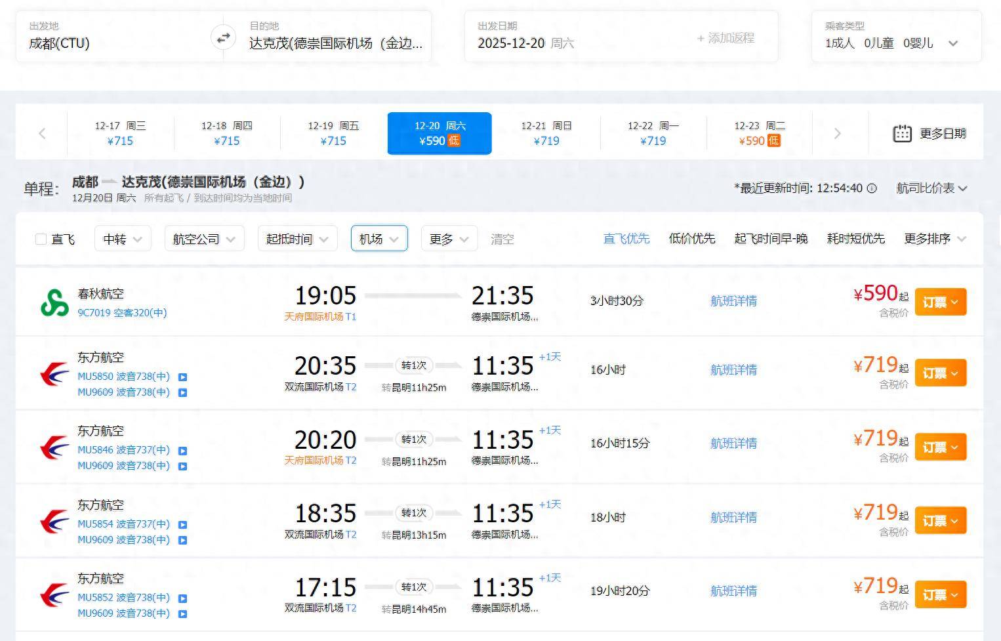Expand the 更多排序 sorting dropdown
This screenshot has width=1001, height=641.
coord(935,239)
